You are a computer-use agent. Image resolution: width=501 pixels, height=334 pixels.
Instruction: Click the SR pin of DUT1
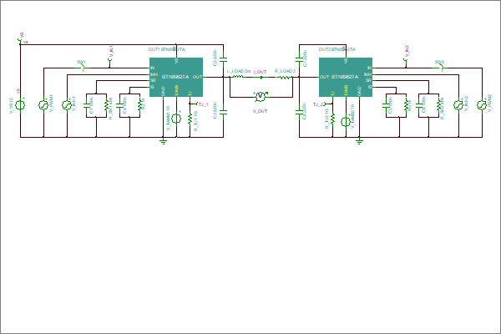pyautogui.click(x=153, y=80)
